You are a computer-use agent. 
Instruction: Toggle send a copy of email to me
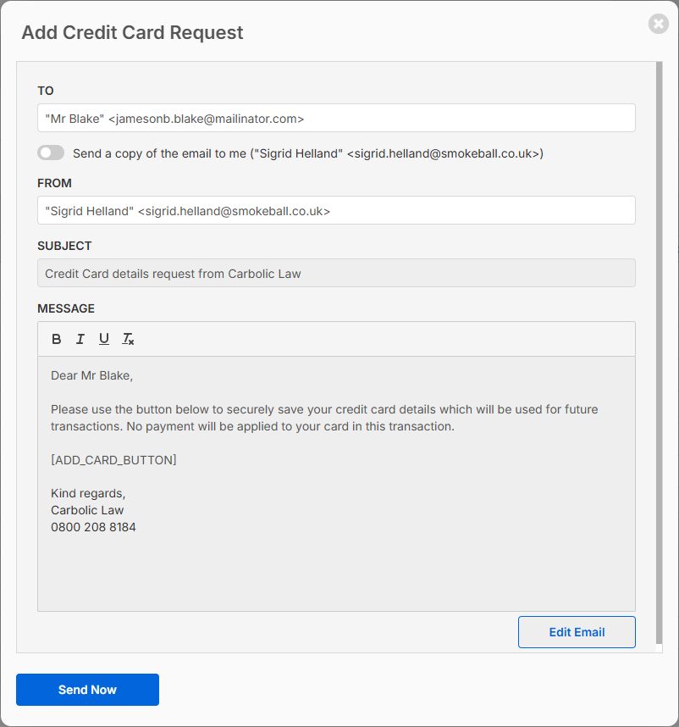point(51,153)
